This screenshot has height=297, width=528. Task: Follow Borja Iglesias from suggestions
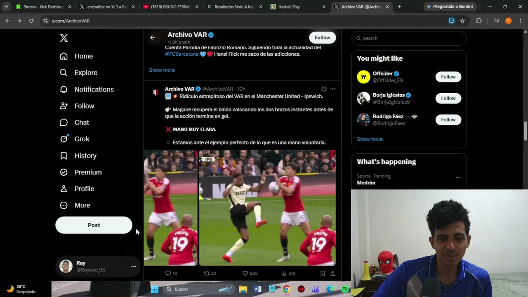coord(448,98)
